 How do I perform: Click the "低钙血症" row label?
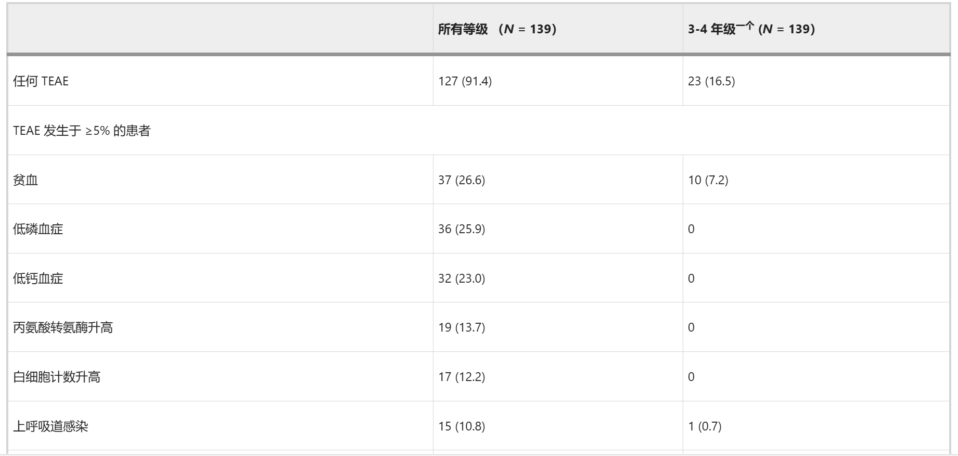[38, 278]
